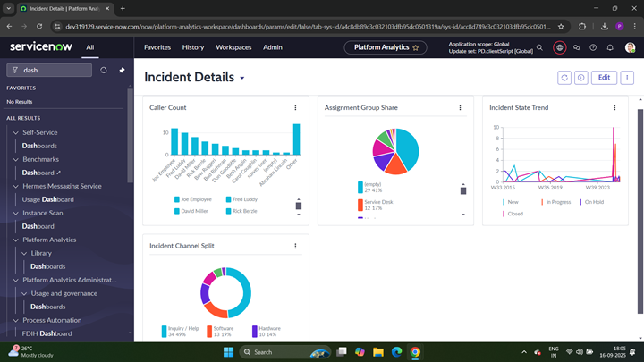This screenshot has width=644, height=362.
Task: Open File Explorer from taskbar
Action: pyautogui.click(x=377, y=352)
